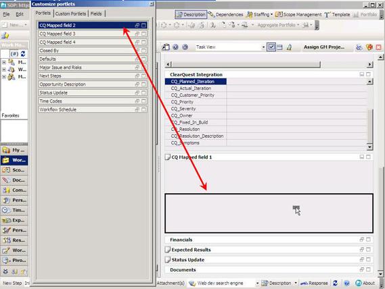Image resolution: width=385 pixels, height=289 pixels.
Task: Open the Res... navigation button
Action: [x=14, y=240]
